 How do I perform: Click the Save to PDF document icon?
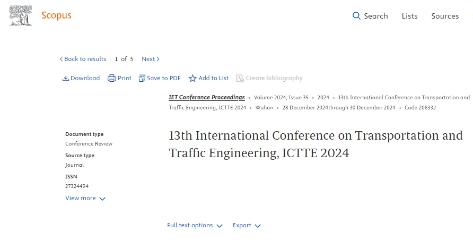coord(142,78)
